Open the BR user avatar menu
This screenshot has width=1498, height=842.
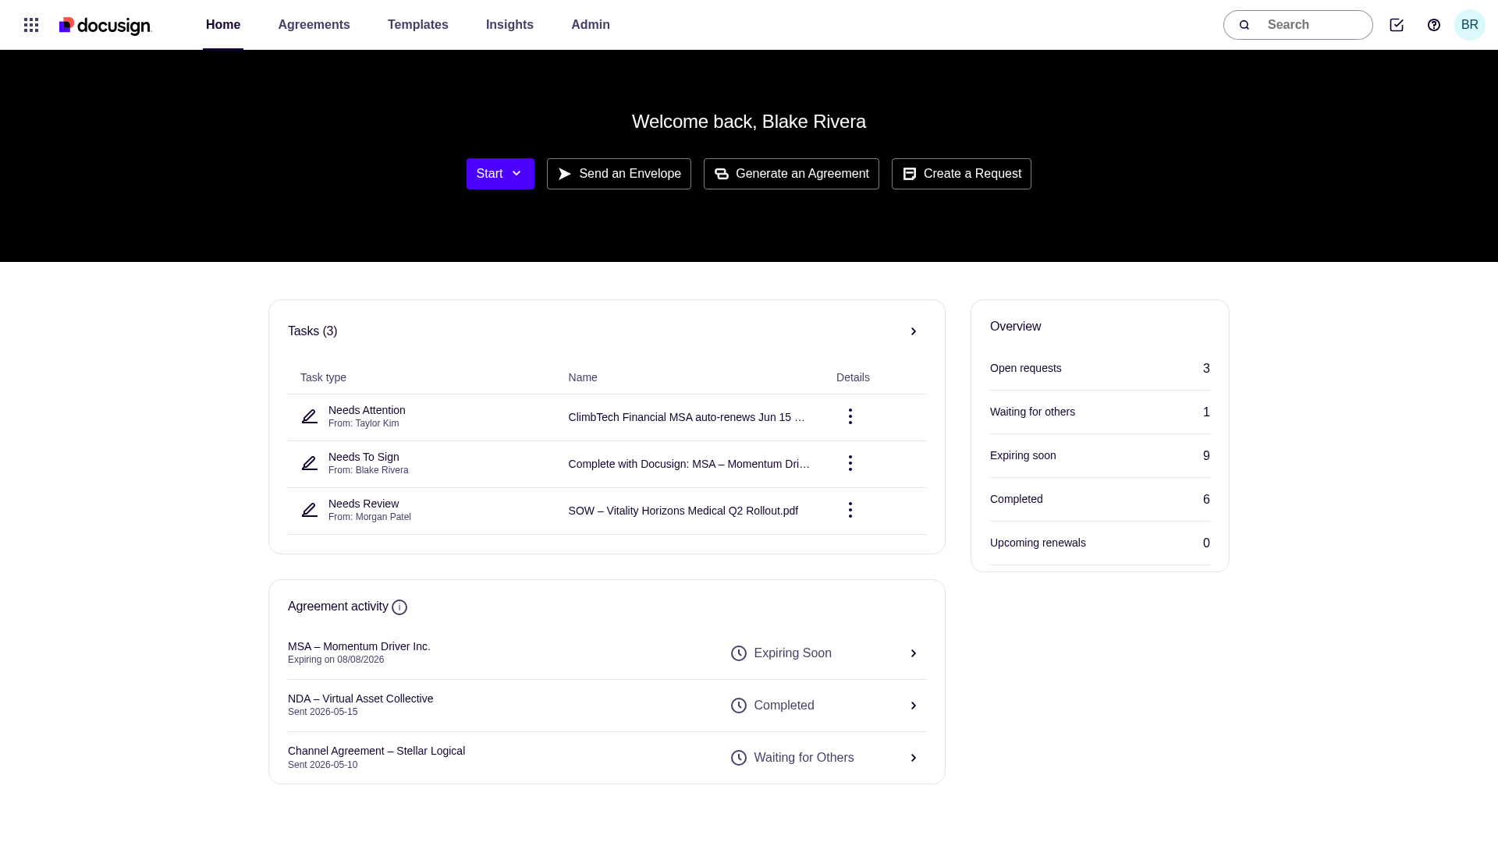pos(1470,25)
